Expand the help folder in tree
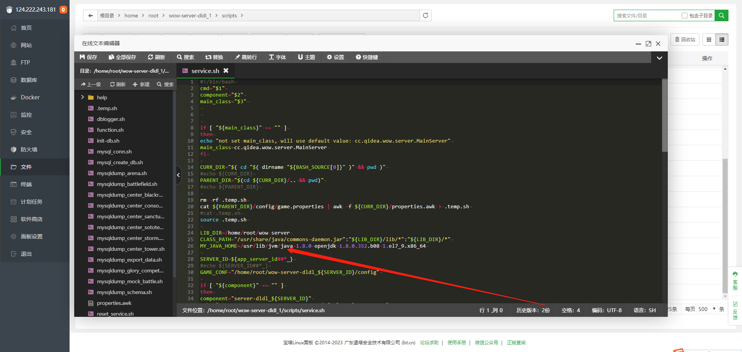The height and width of the screenshot is (352, 742). click(82, 97)
